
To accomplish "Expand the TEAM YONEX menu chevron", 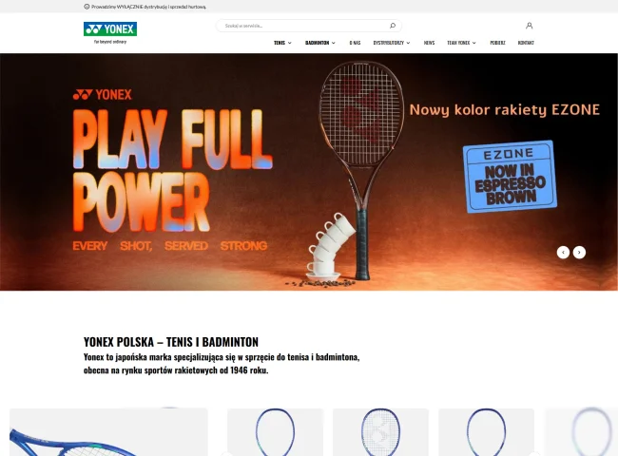I will [474, 43].
